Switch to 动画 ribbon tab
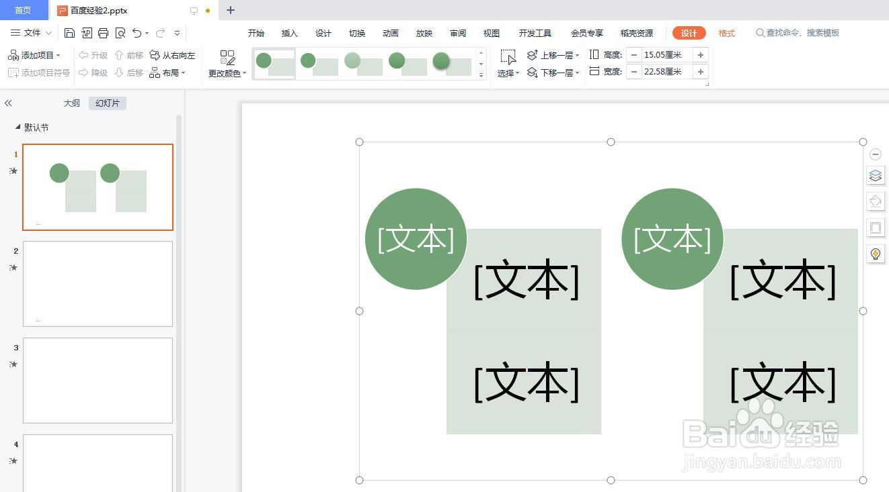The width and height of the screenshot is (889, 492). tap(391, 33)
